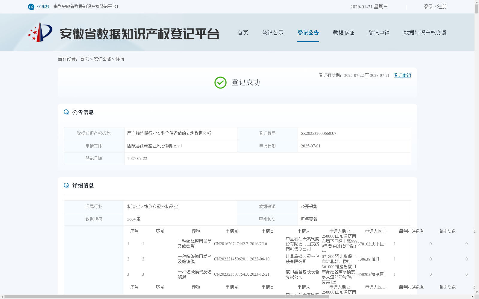Click title 一种缠绕膜架及缠绕膜

[x=195, y=274]
